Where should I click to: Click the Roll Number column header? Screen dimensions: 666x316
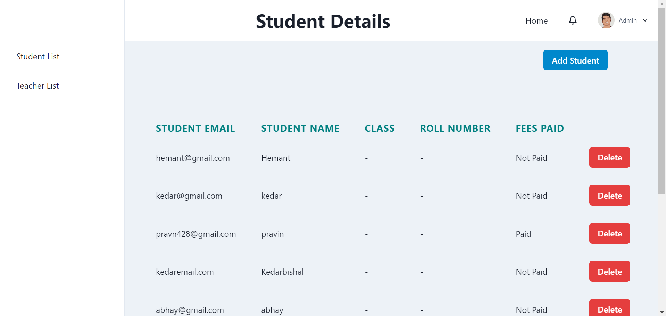(455, 128)
